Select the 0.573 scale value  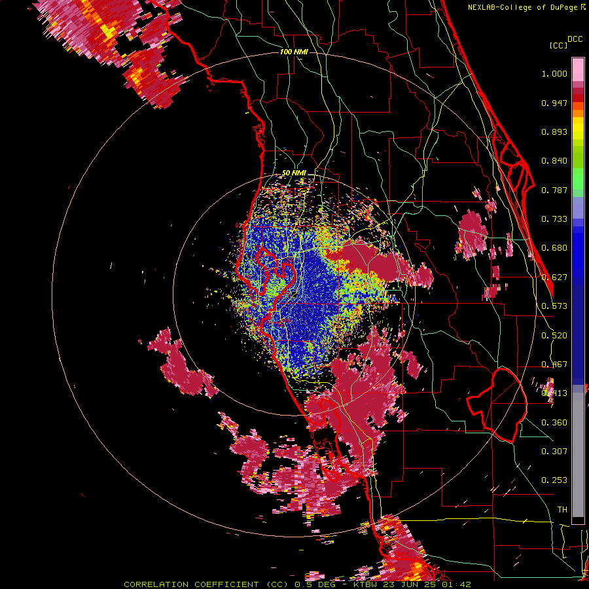point(554,306)
